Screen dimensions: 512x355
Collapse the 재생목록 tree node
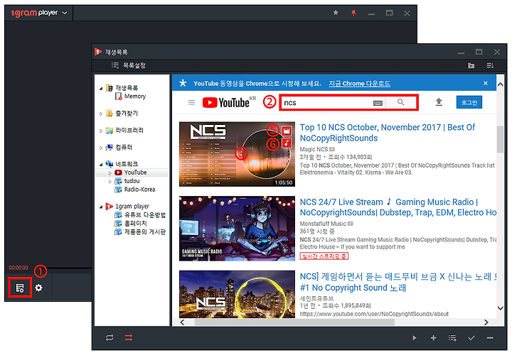101,88
